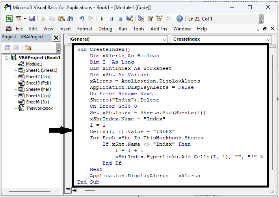The height and width of the screenshot is (197, 279).
Task: Select ThisWorkbook in project tree
Action: pos(39,109)
